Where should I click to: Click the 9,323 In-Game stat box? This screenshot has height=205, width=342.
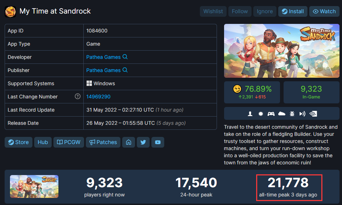(311, 92)
